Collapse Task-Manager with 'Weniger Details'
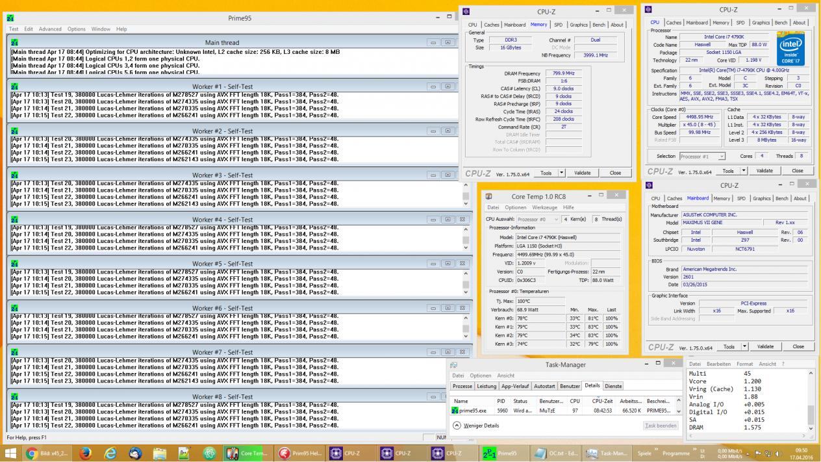 pyautogui.click(x=476, y=426)
